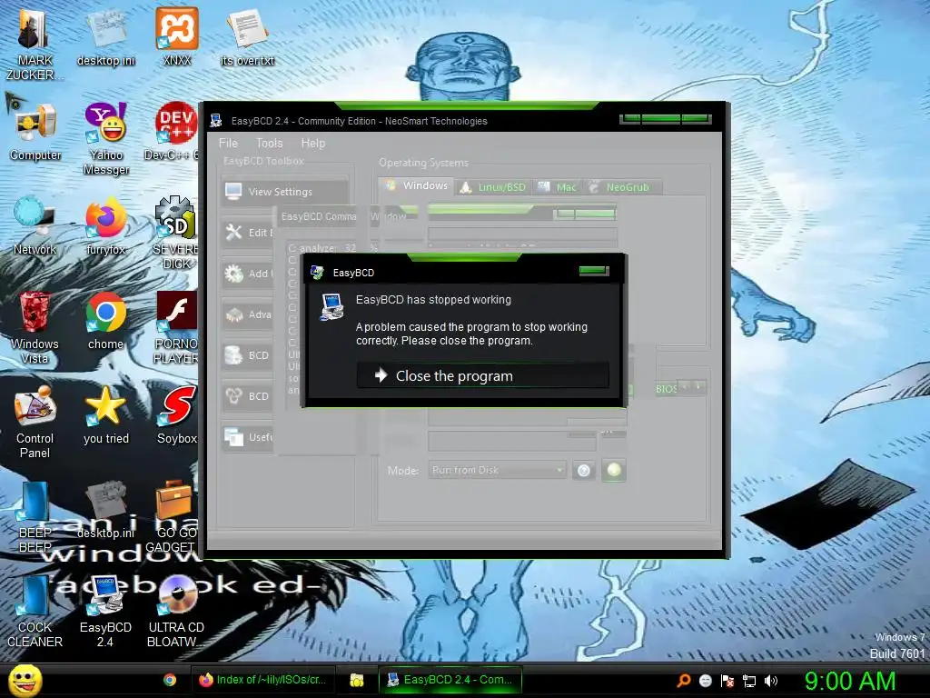Click the BCD Backup toolbox button
930x698 pixels.
pyautogui.click(x=248, y=355)
